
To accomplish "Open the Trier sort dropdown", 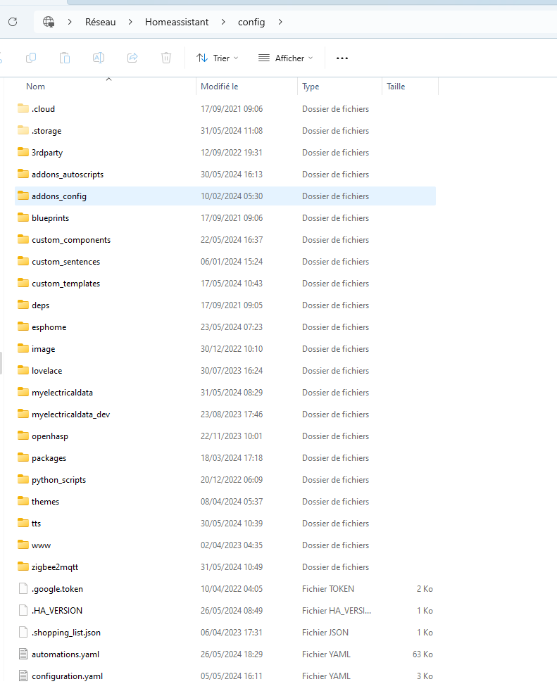I will [218, 58].
